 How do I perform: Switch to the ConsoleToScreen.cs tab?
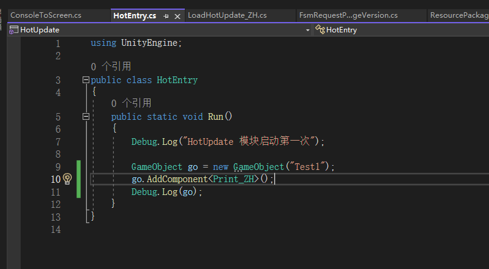coord(46,15)
